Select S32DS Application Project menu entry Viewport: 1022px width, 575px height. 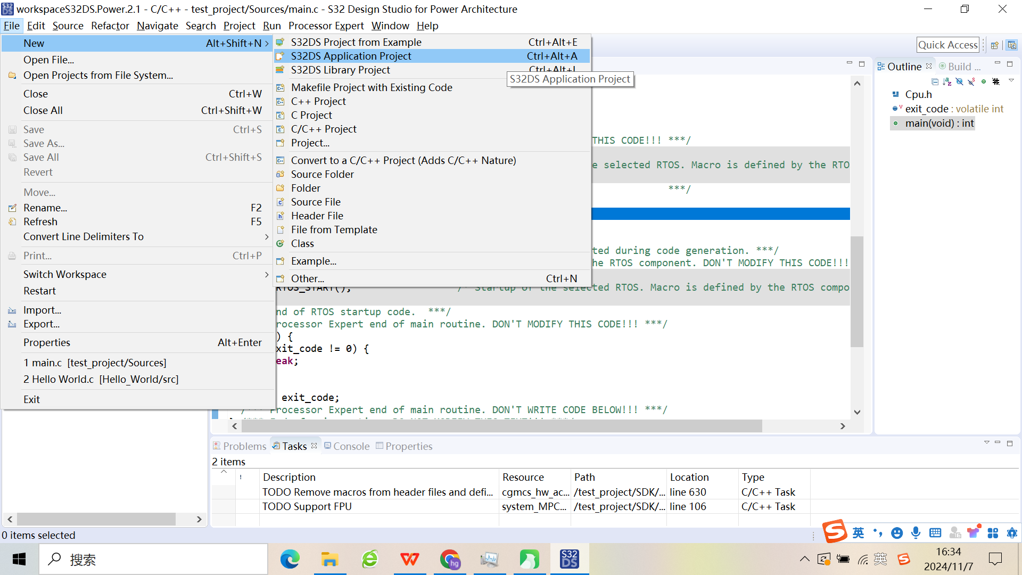351,56
